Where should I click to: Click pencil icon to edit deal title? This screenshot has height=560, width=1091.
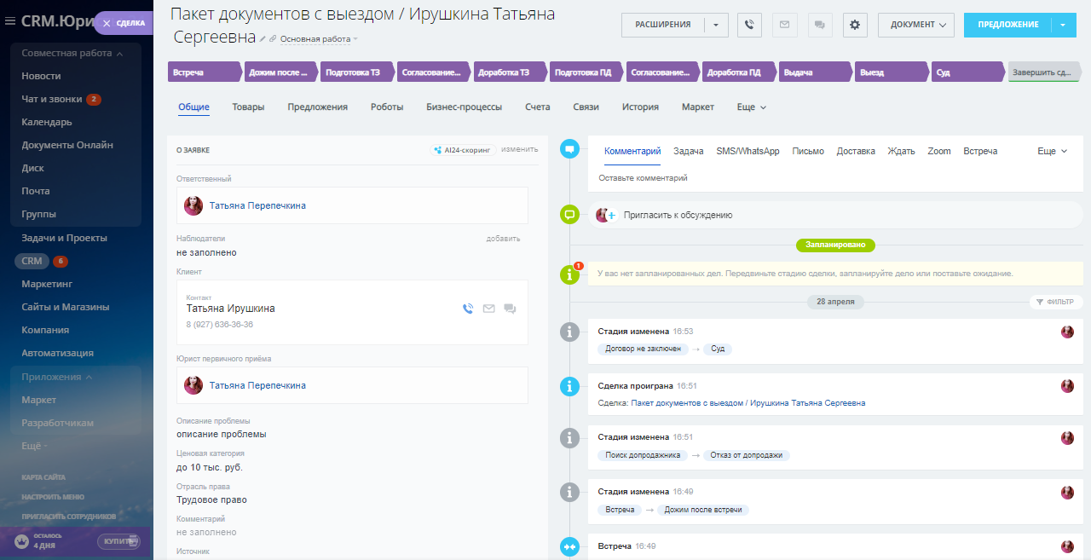click(263, 38)
